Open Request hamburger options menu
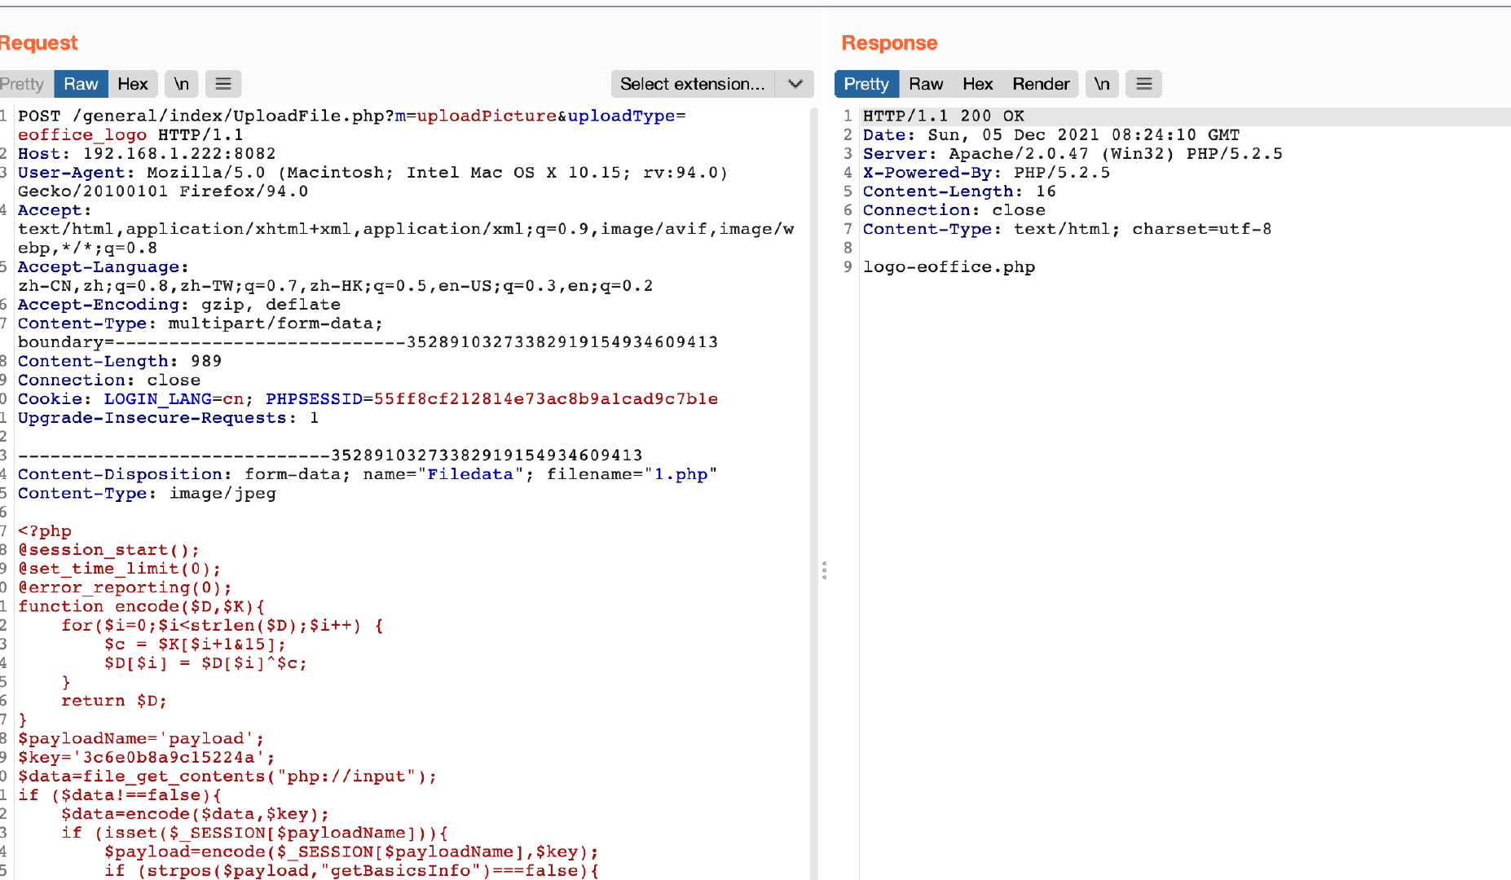 (x=223, y=84)
